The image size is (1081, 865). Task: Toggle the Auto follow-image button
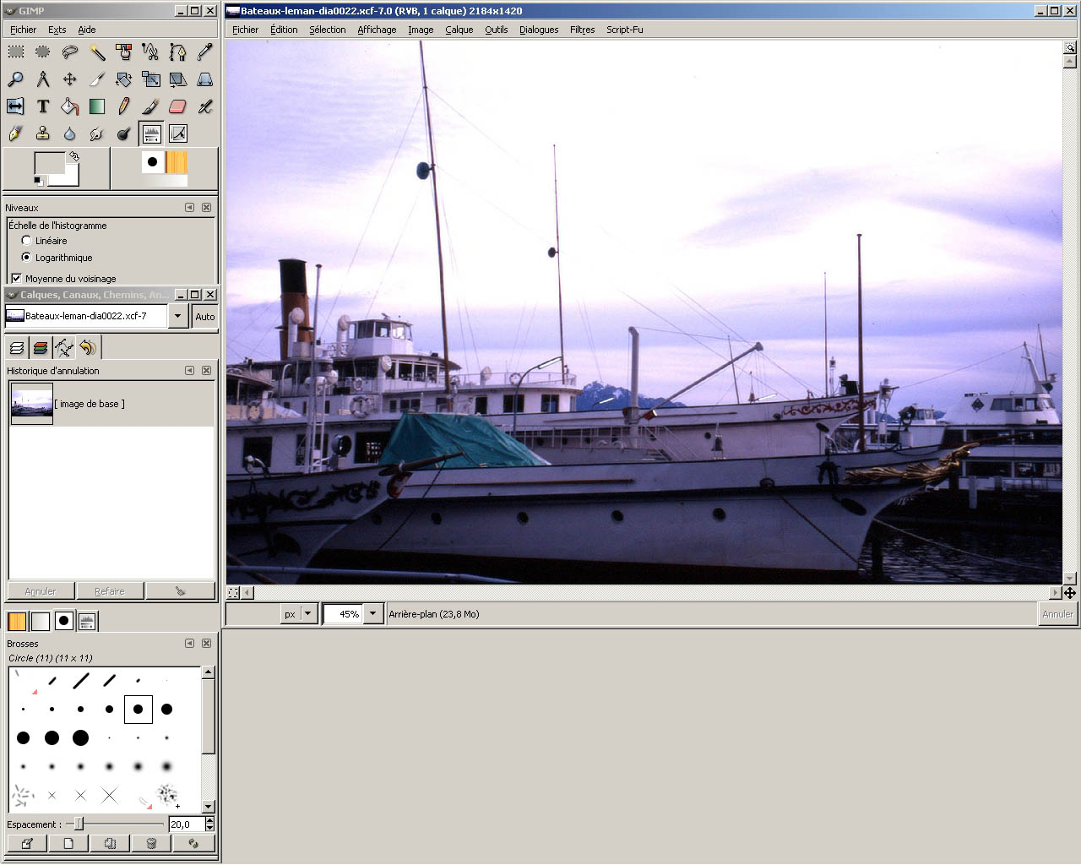tap(204, 317)
